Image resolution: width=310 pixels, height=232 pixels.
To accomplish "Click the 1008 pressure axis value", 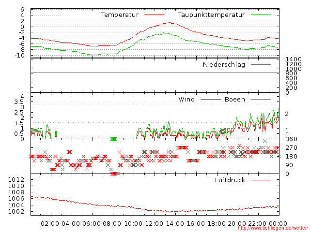I will tap(16, 192).
